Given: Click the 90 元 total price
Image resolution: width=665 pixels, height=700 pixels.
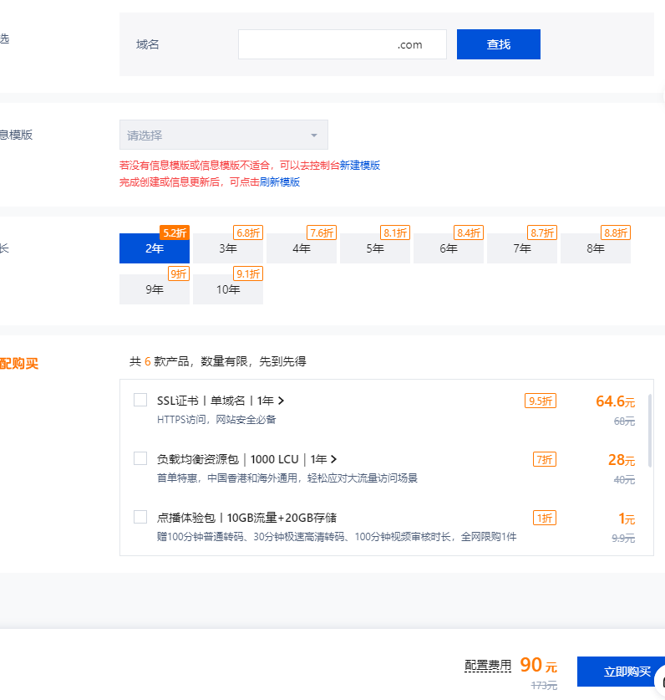Looking at the screenshot, I should [538, 665].
